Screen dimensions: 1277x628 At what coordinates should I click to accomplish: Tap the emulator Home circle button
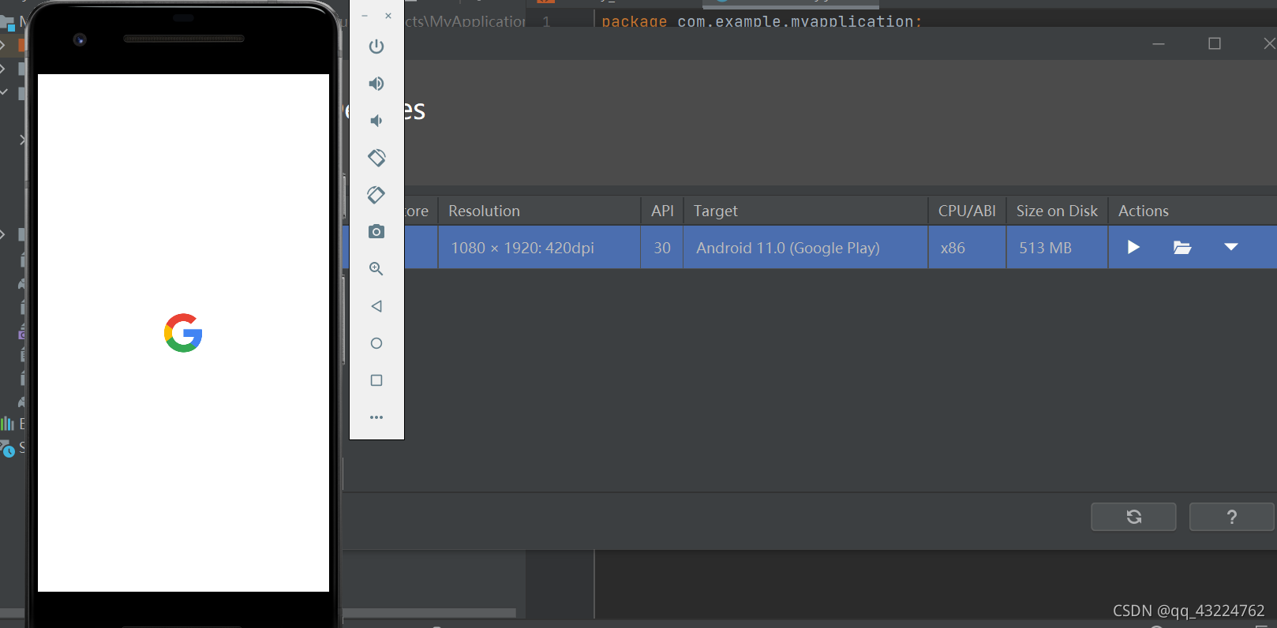376,343
